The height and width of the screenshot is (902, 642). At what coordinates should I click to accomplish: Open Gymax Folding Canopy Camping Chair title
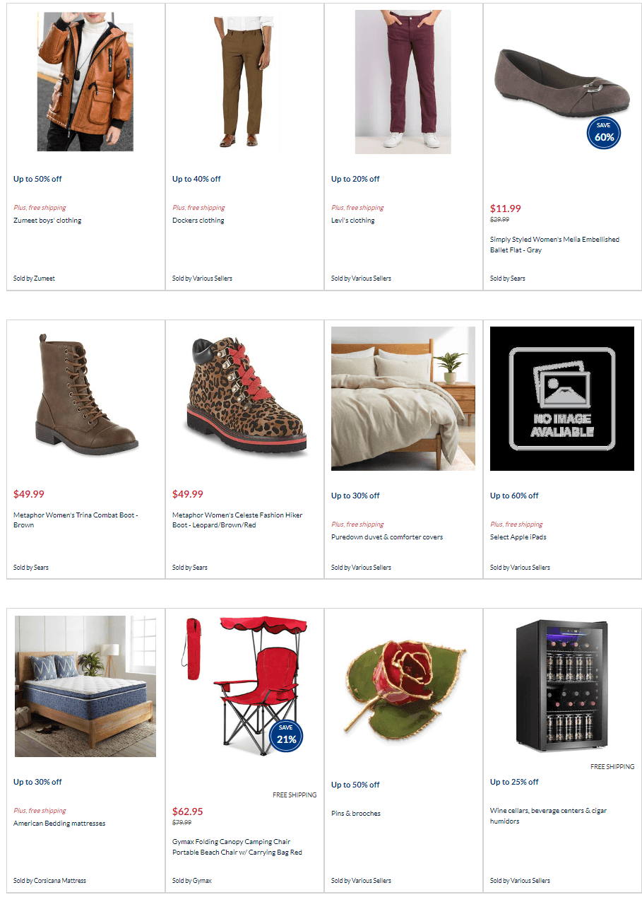pyautogui.click(x=237, y=847)
